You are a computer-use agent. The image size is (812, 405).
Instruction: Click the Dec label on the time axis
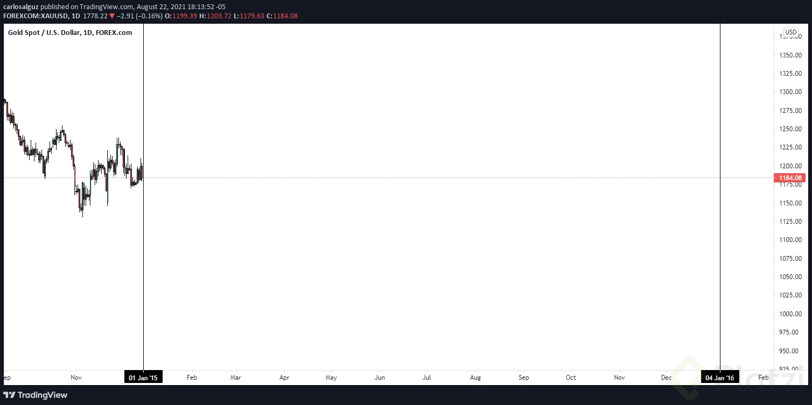[667, 378]
